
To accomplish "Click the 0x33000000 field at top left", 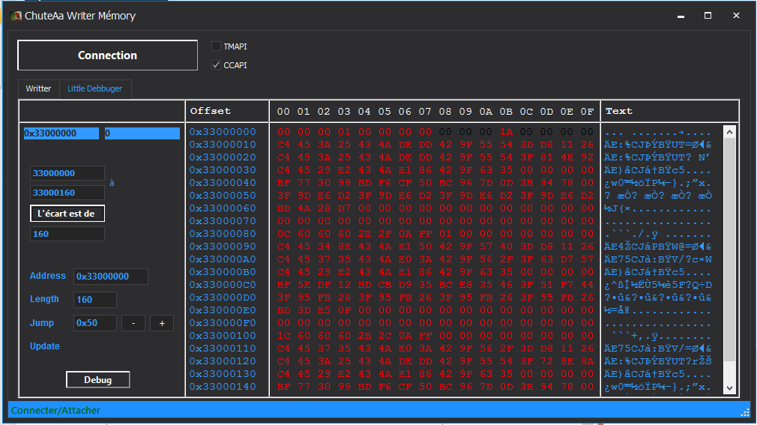I will (x=61, y=133).
